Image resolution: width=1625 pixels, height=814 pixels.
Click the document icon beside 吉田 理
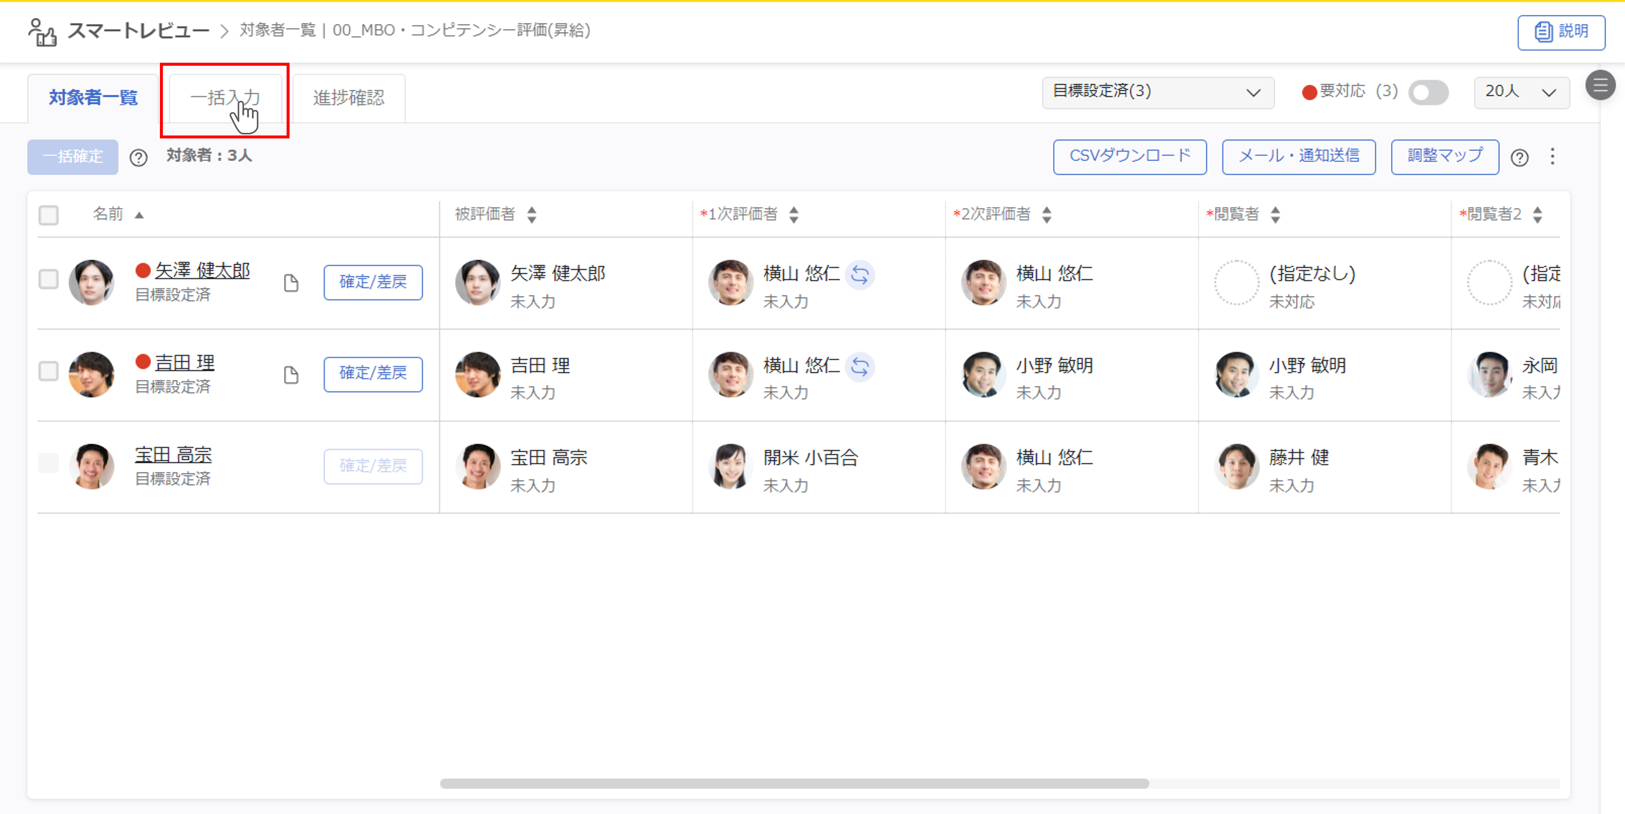[291, 375]
